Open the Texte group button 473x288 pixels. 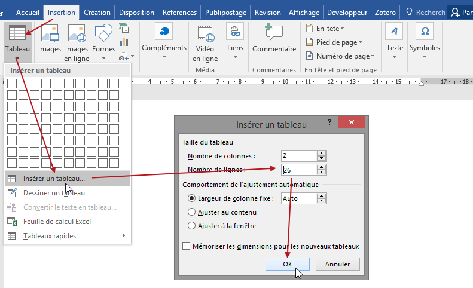[x=394, y=41]
